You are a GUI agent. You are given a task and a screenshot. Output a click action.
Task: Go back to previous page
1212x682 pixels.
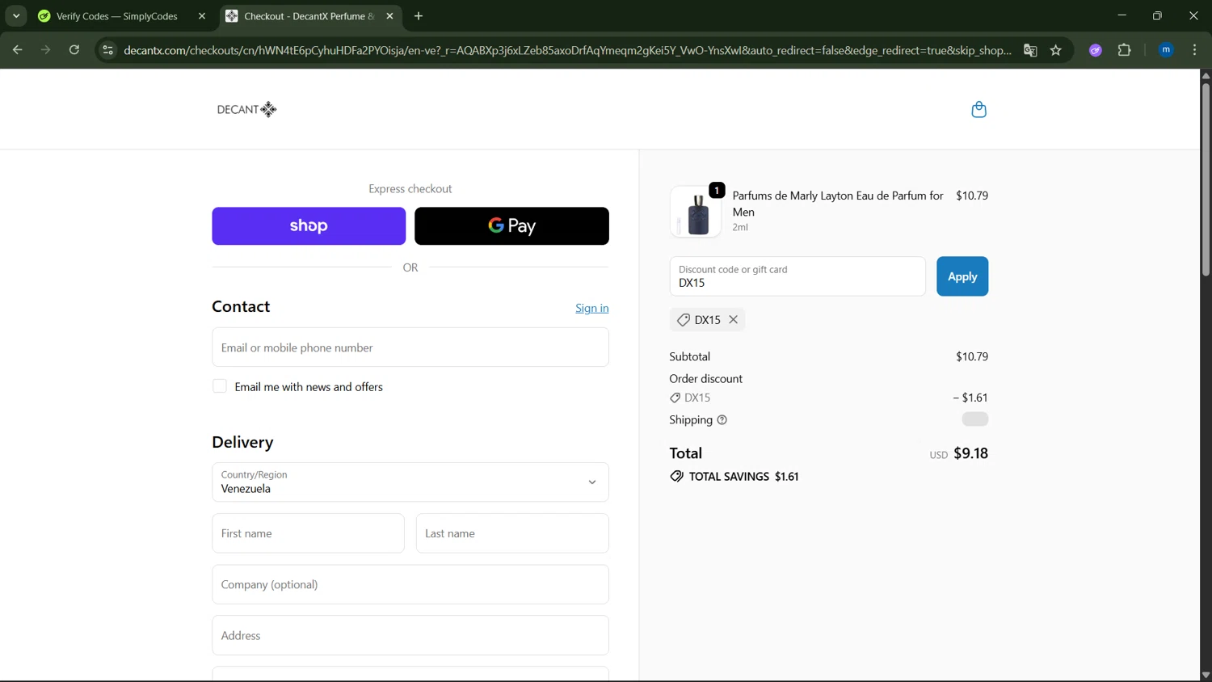[x=17, y=50]
